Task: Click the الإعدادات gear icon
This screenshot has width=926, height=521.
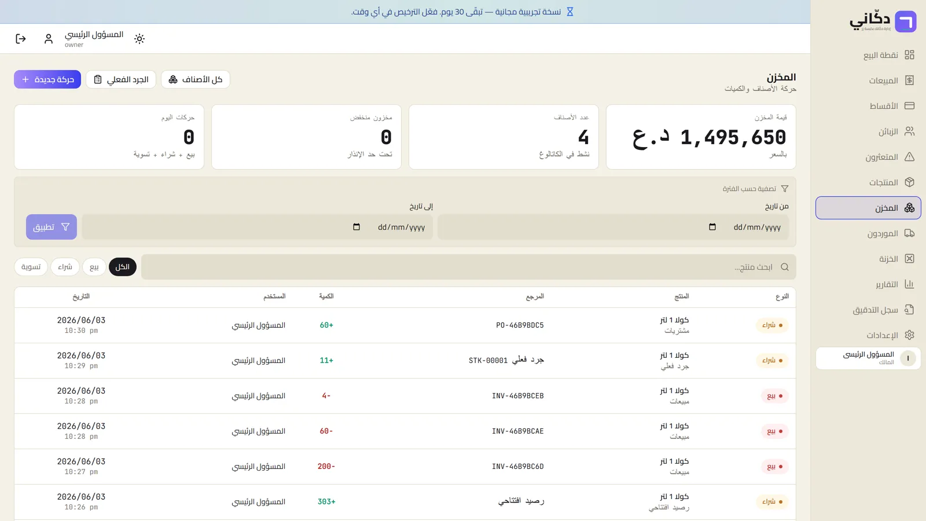Action: 909,335
